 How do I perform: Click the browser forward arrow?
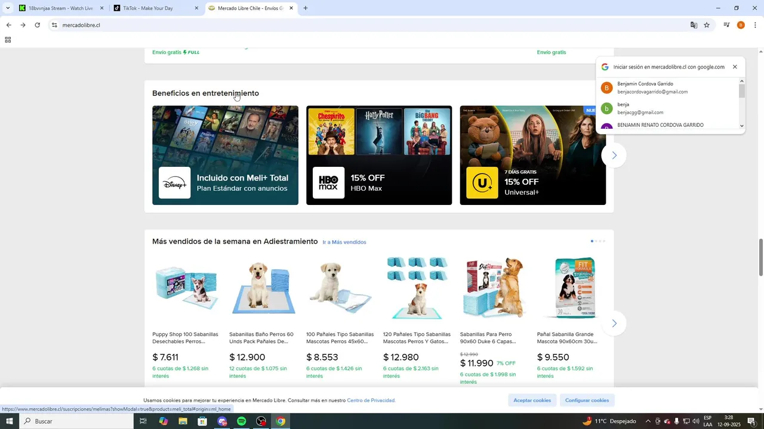(23, 25)
